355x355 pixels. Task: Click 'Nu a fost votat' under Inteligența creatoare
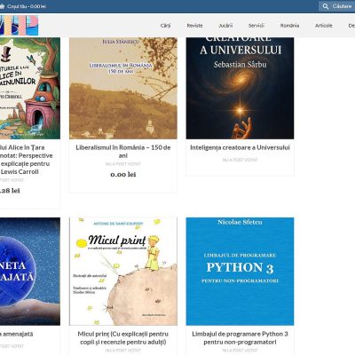click(240, 160)
